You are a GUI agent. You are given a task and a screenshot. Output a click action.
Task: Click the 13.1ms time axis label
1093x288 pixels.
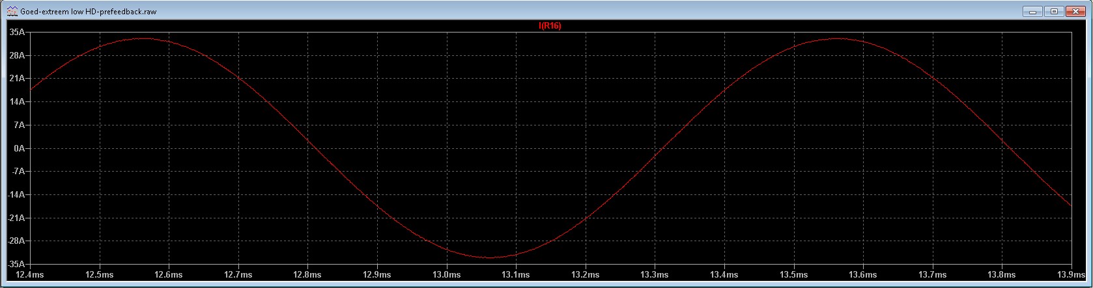[516, 275]
